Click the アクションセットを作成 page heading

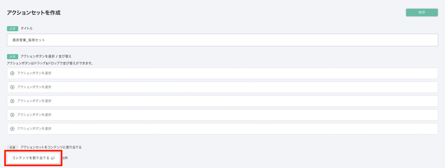(x=34, y=13)
